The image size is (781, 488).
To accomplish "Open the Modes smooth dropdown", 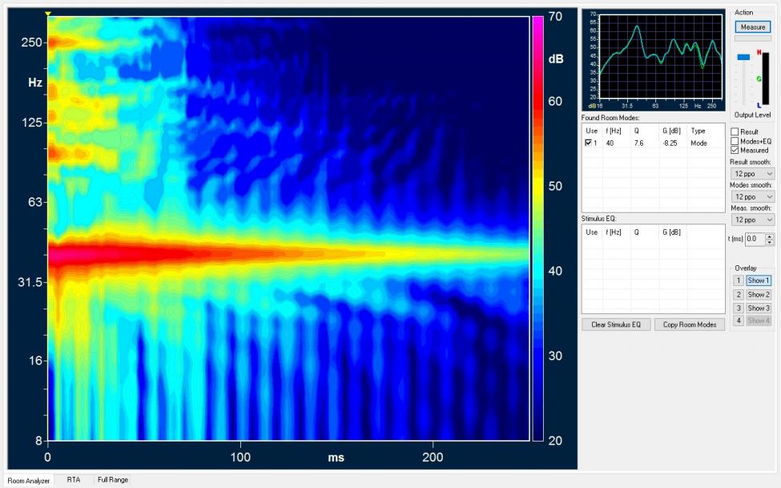I will pyautogui.click(x=752, y=196).
